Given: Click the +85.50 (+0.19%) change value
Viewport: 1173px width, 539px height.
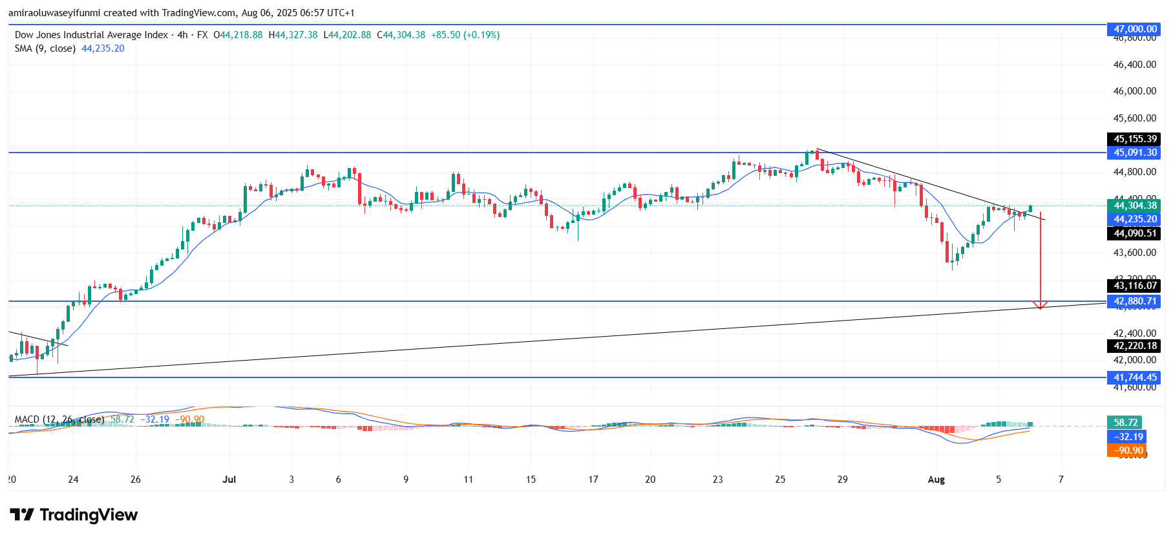Looking at the screenshot, I should tap(465, 35).
